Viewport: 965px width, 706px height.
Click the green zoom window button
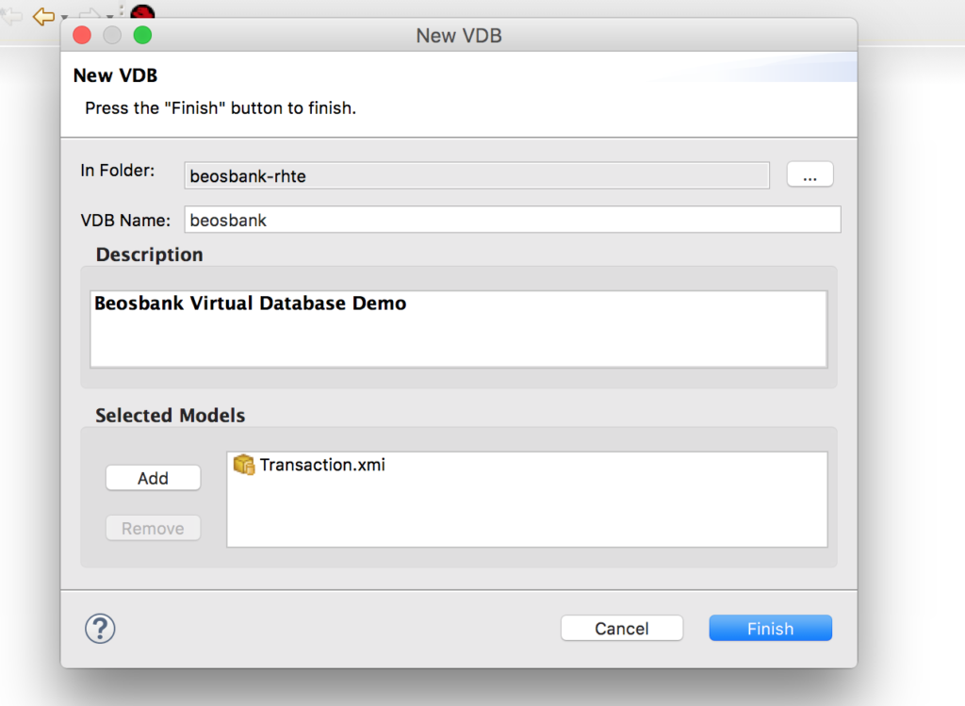pyautogui.click(x=142, y=34)
